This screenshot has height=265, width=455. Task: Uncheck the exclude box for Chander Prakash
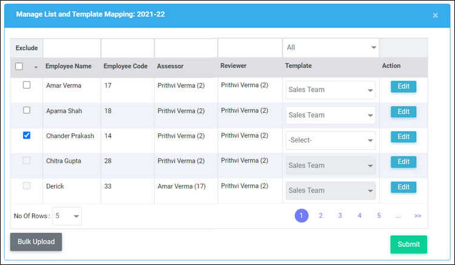pos(27,135)
